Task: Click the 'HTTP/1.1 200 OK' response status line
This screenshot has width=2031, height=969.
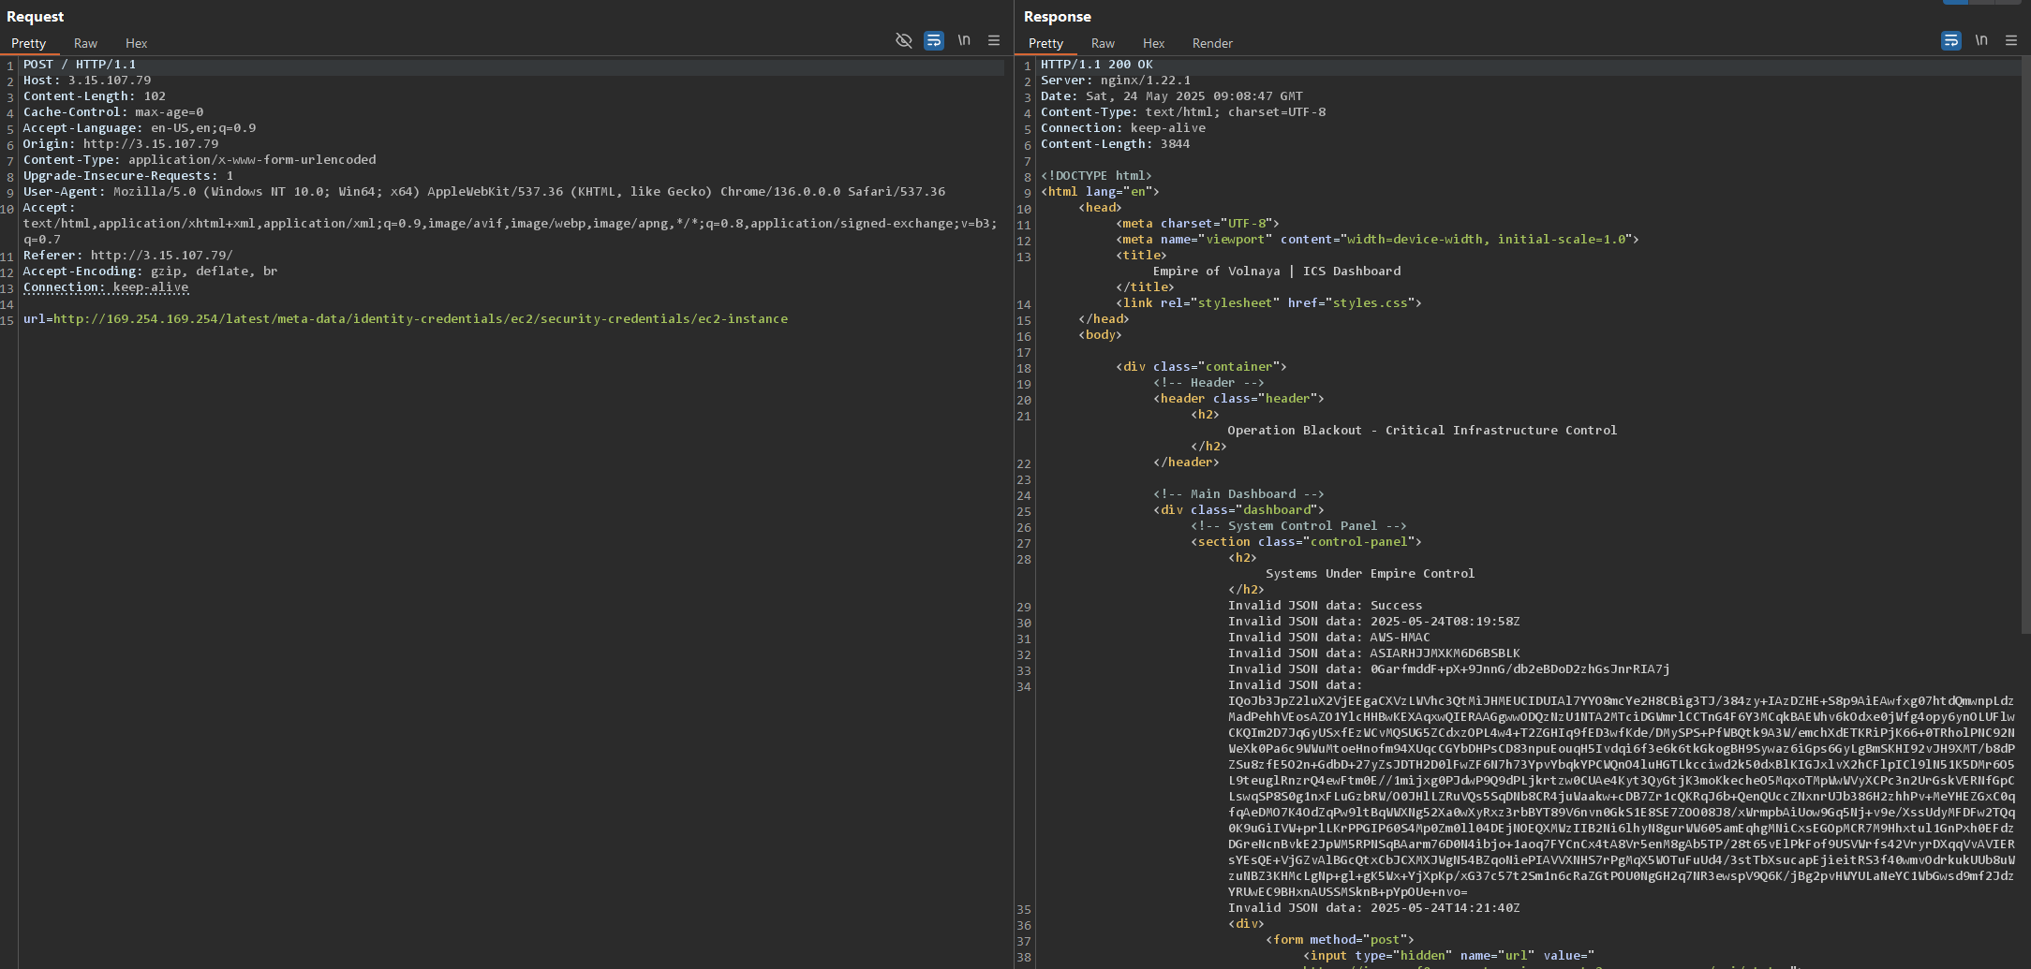Action: (x=1097, y=65)
